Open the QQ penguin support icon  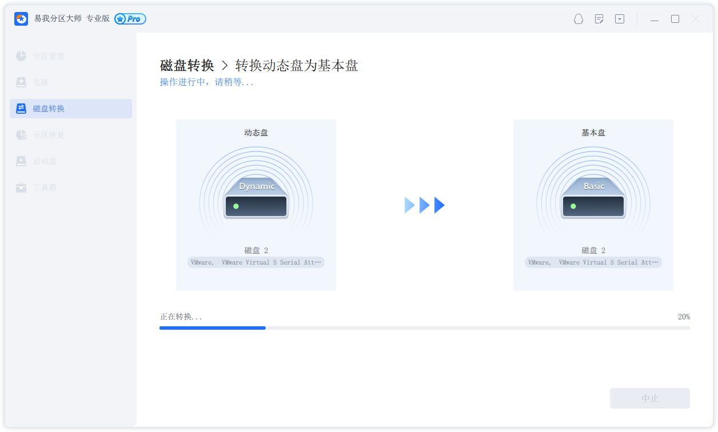coord(579,19)
